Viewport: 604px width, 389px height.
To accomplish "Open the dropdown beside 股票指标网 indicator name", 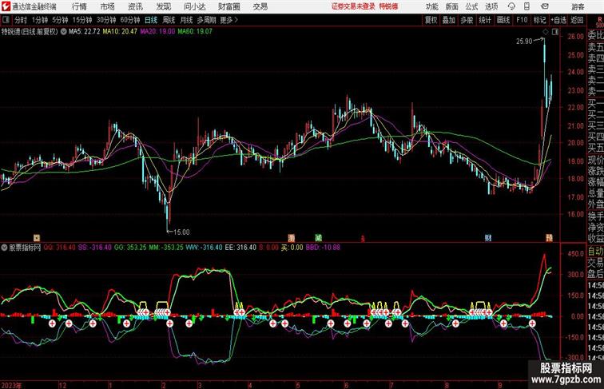I will [4, 248].
